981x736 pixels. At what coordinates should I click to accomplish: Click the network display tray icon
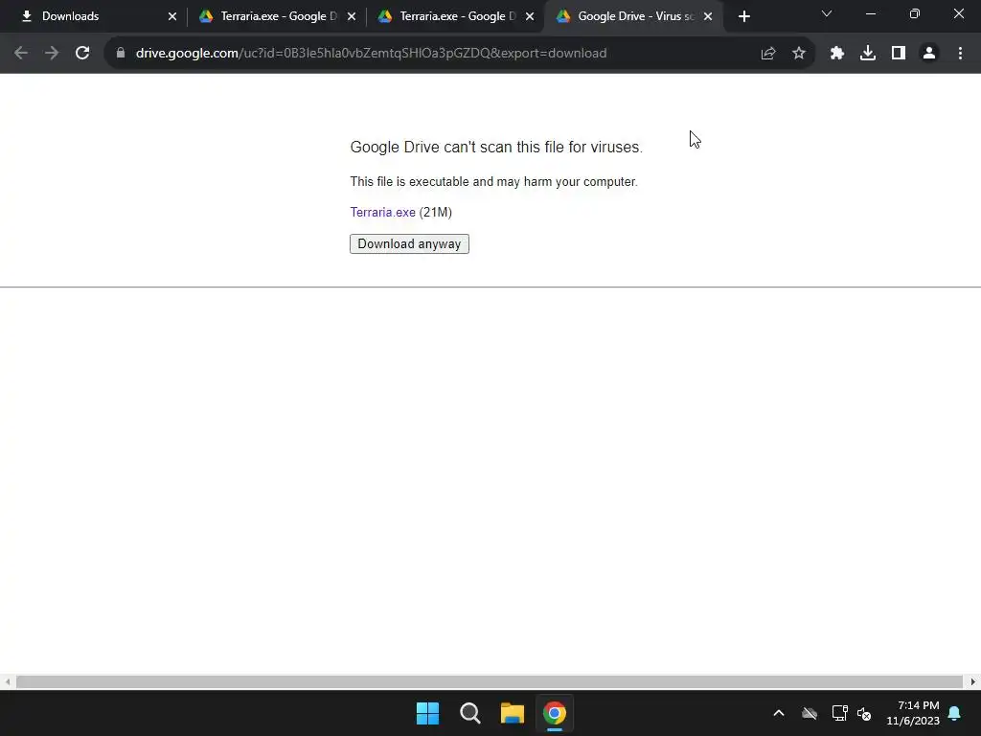pyautogui.click(x=839, y=713)
